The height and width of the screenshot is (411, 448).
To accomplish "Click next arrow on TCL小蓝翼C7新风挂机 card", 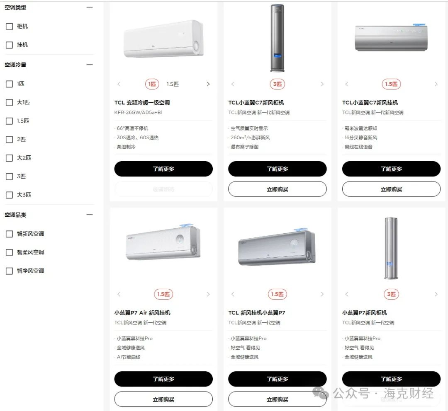I will (436, 84).
